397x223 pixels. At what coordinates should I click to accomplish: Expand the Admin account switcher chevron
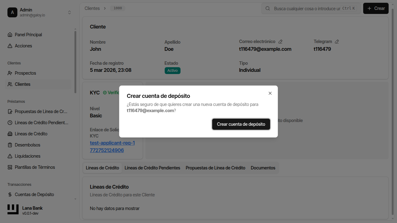tap(69, 12)
